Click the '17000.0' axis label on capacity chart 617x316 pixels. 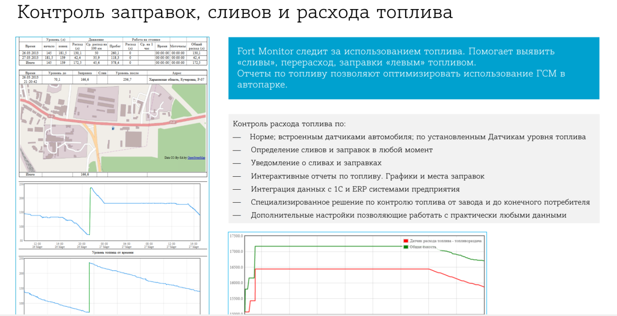tap(236, 252)
